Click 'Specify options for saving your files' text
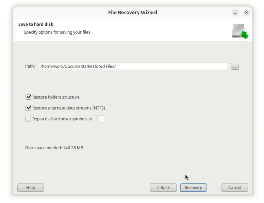The height and width of the screenshot is (203, 264). 57,32
